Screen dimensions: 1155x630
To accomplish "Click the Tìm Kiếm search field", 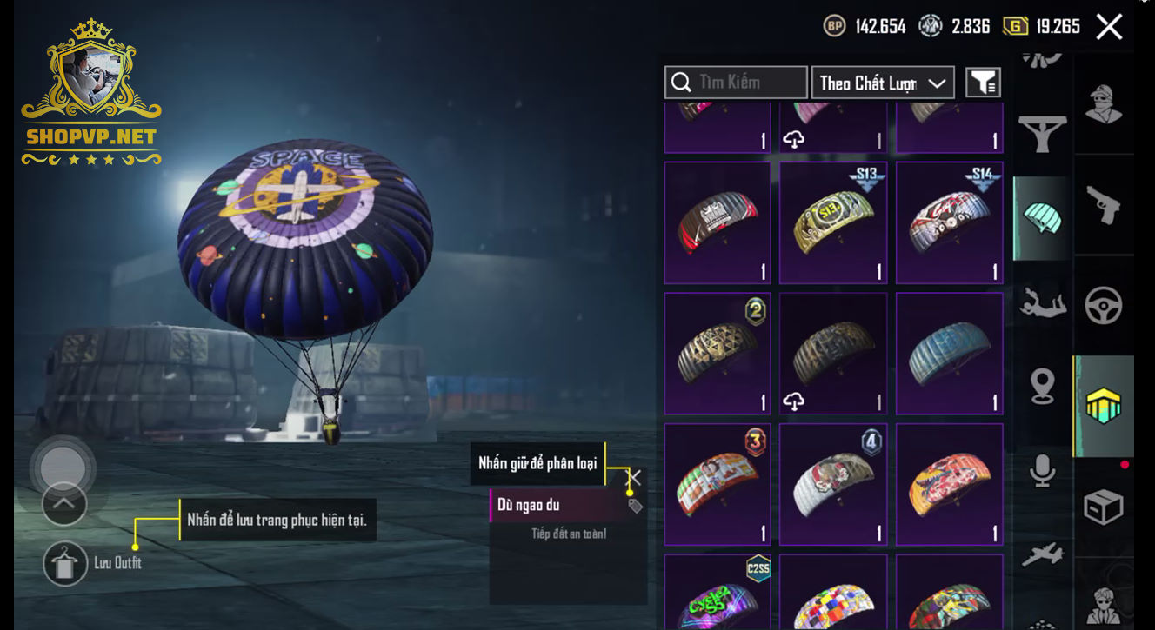I will tap(736, 83).
